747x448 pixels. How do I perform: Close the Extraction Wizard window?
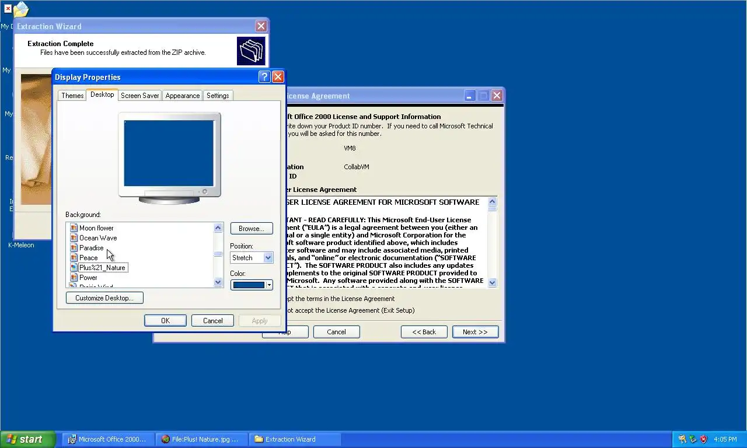[261, 26]
